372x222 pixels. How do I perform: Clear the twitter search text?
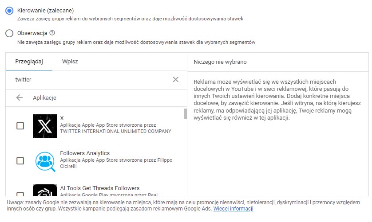point(176,79)
